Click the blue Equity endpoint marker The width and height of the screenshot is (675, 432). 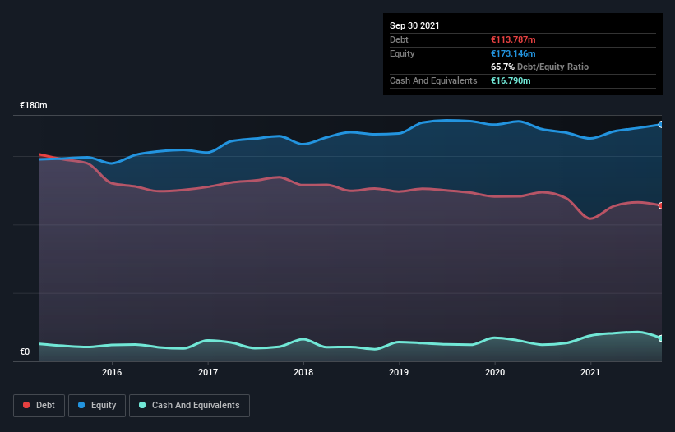[x=661, y=125]
